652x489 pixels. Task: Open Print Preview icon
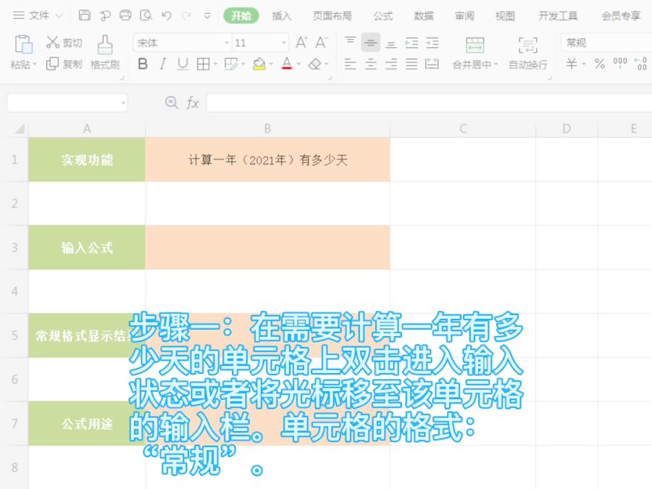click(x=146, y=15)
